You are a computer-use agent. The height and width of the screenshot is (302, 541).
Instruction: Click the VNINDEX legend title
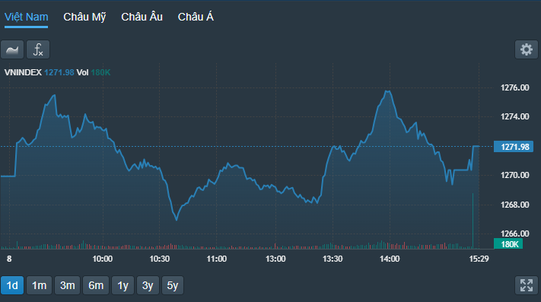coord(23,72)
